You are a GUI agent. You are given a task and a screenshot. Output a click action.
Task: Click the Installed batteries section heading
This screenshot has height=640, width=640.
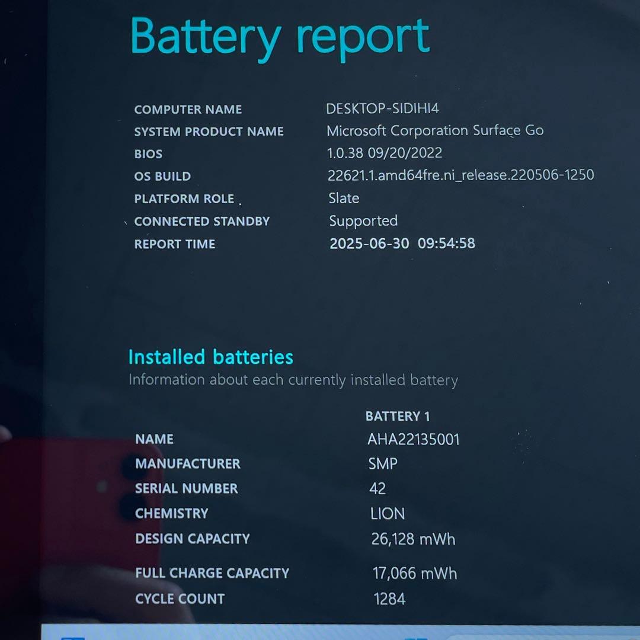(210, 357)
